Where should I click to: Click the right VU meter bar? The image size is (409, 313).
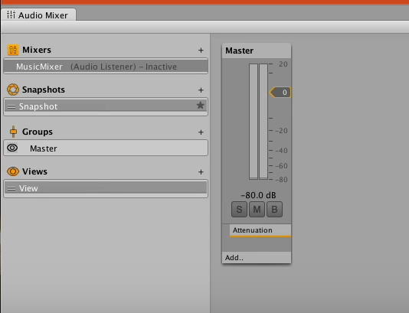(263, 122)
